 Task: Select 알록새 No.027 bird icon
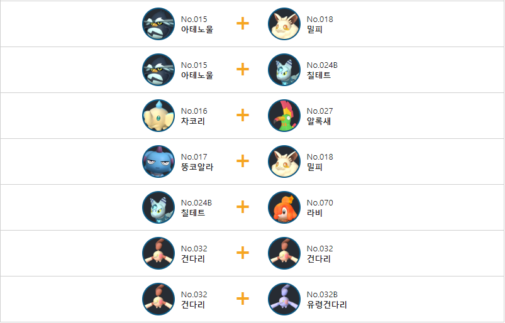pyautogui.click(x=284, y=116)
